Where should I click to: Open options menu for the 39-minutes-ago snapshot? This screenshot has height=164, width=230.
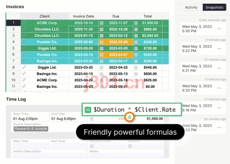click(x=219, y=127)
